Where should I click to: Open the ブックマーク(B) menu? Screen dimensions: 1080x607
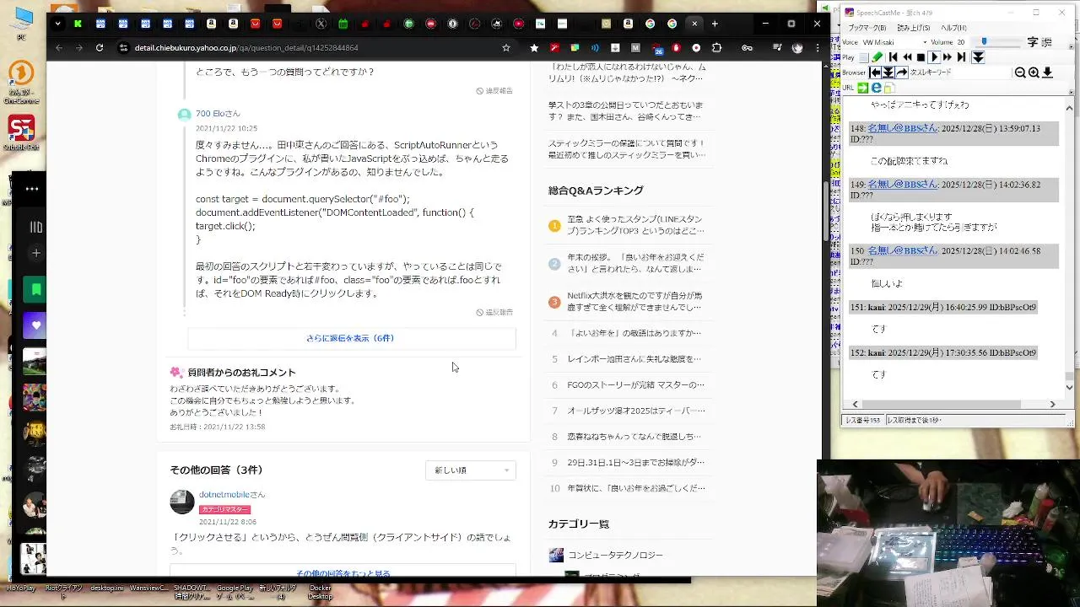click(x=867, y=28)
